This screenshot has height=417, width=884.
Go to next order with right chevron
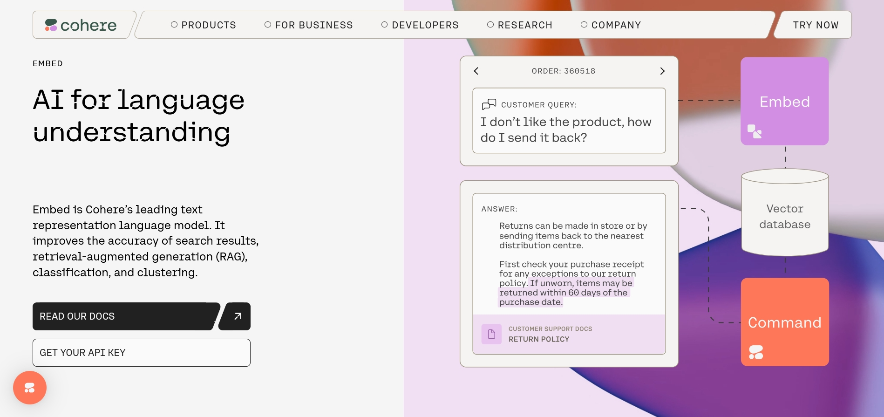[662, 71]
